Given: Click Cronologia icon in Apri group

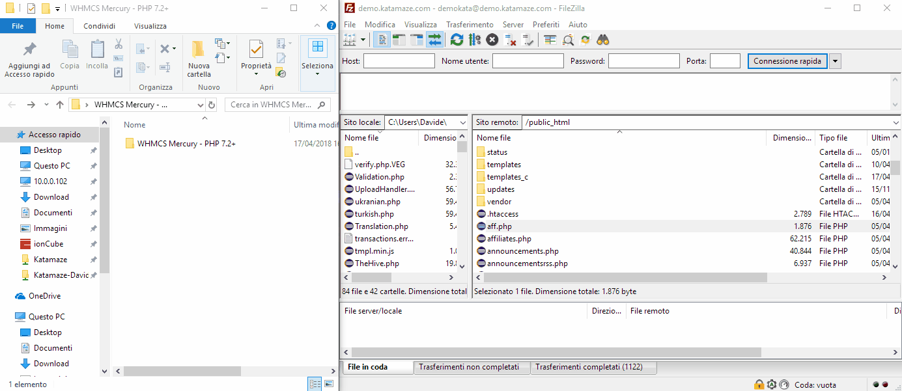Looking at the screenshot, I should click(281, 73).
